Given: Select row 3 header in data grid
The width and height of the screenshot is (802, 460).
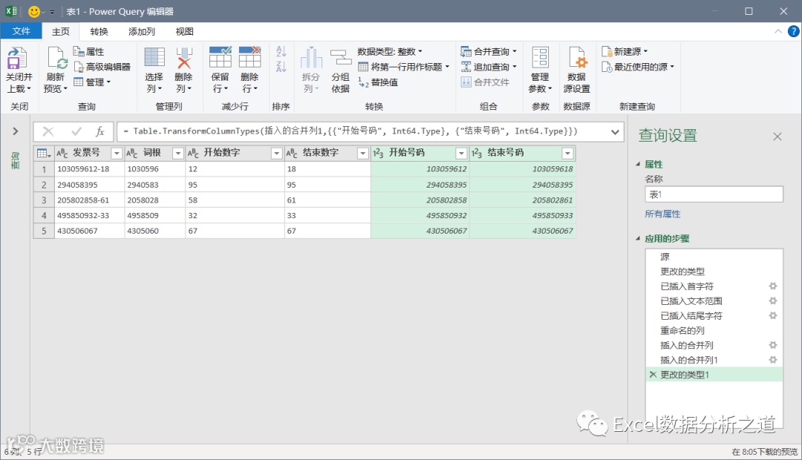Looking at the screenshot, I should pos(44,200).
